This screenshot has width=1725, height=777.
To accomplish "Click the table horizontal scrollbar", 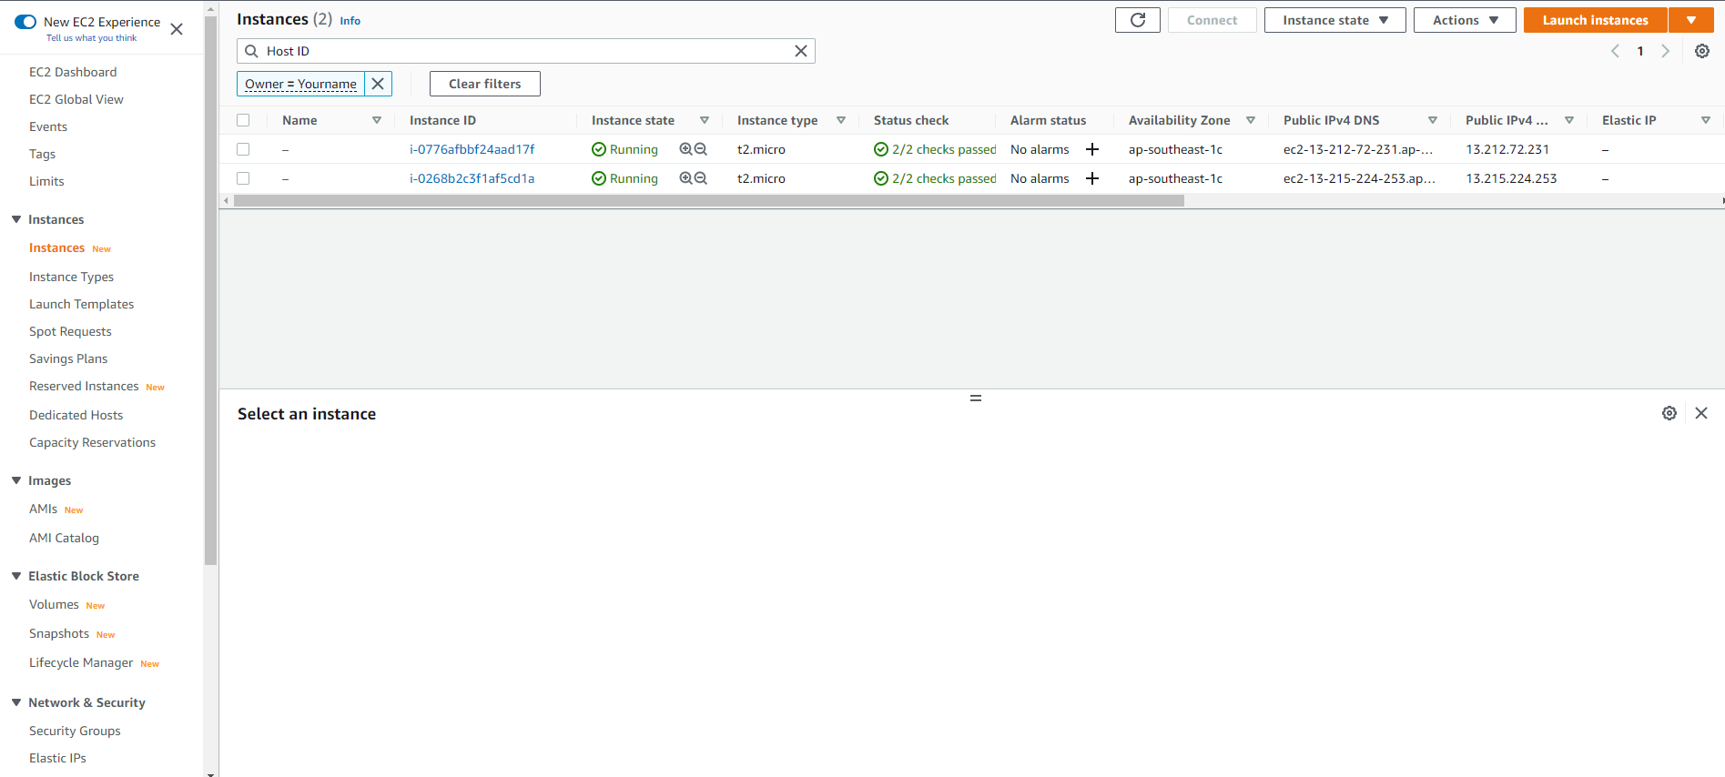I will click(x=708, y=201).
